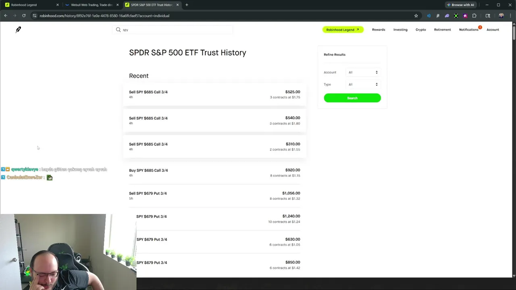Open the $525.00 Sell SPY $685 Call order
The image size is (516, 290).
[x=214, y=94]
